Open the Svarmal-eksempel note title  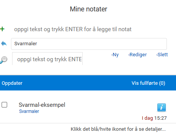(x=42, y=105)
